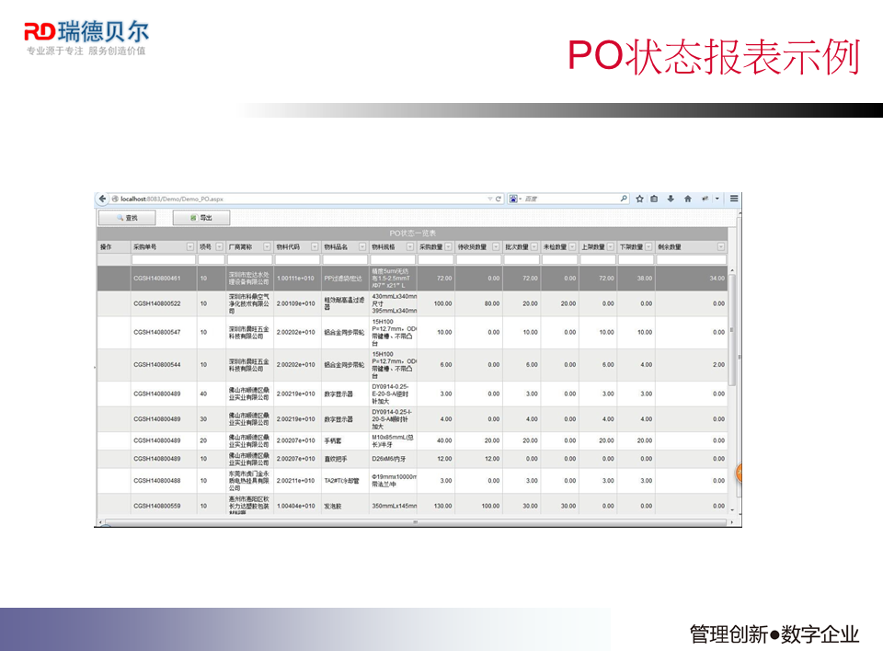Go to browser home page icon
This screenshot has width=883, height=662.
687,199
